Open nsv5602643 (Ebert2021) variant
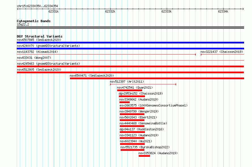 click(138, 117)
